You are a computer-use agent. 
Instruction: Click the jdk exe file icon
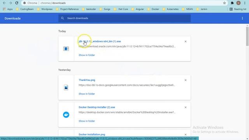pyautogui.click(x=66, y=49)
